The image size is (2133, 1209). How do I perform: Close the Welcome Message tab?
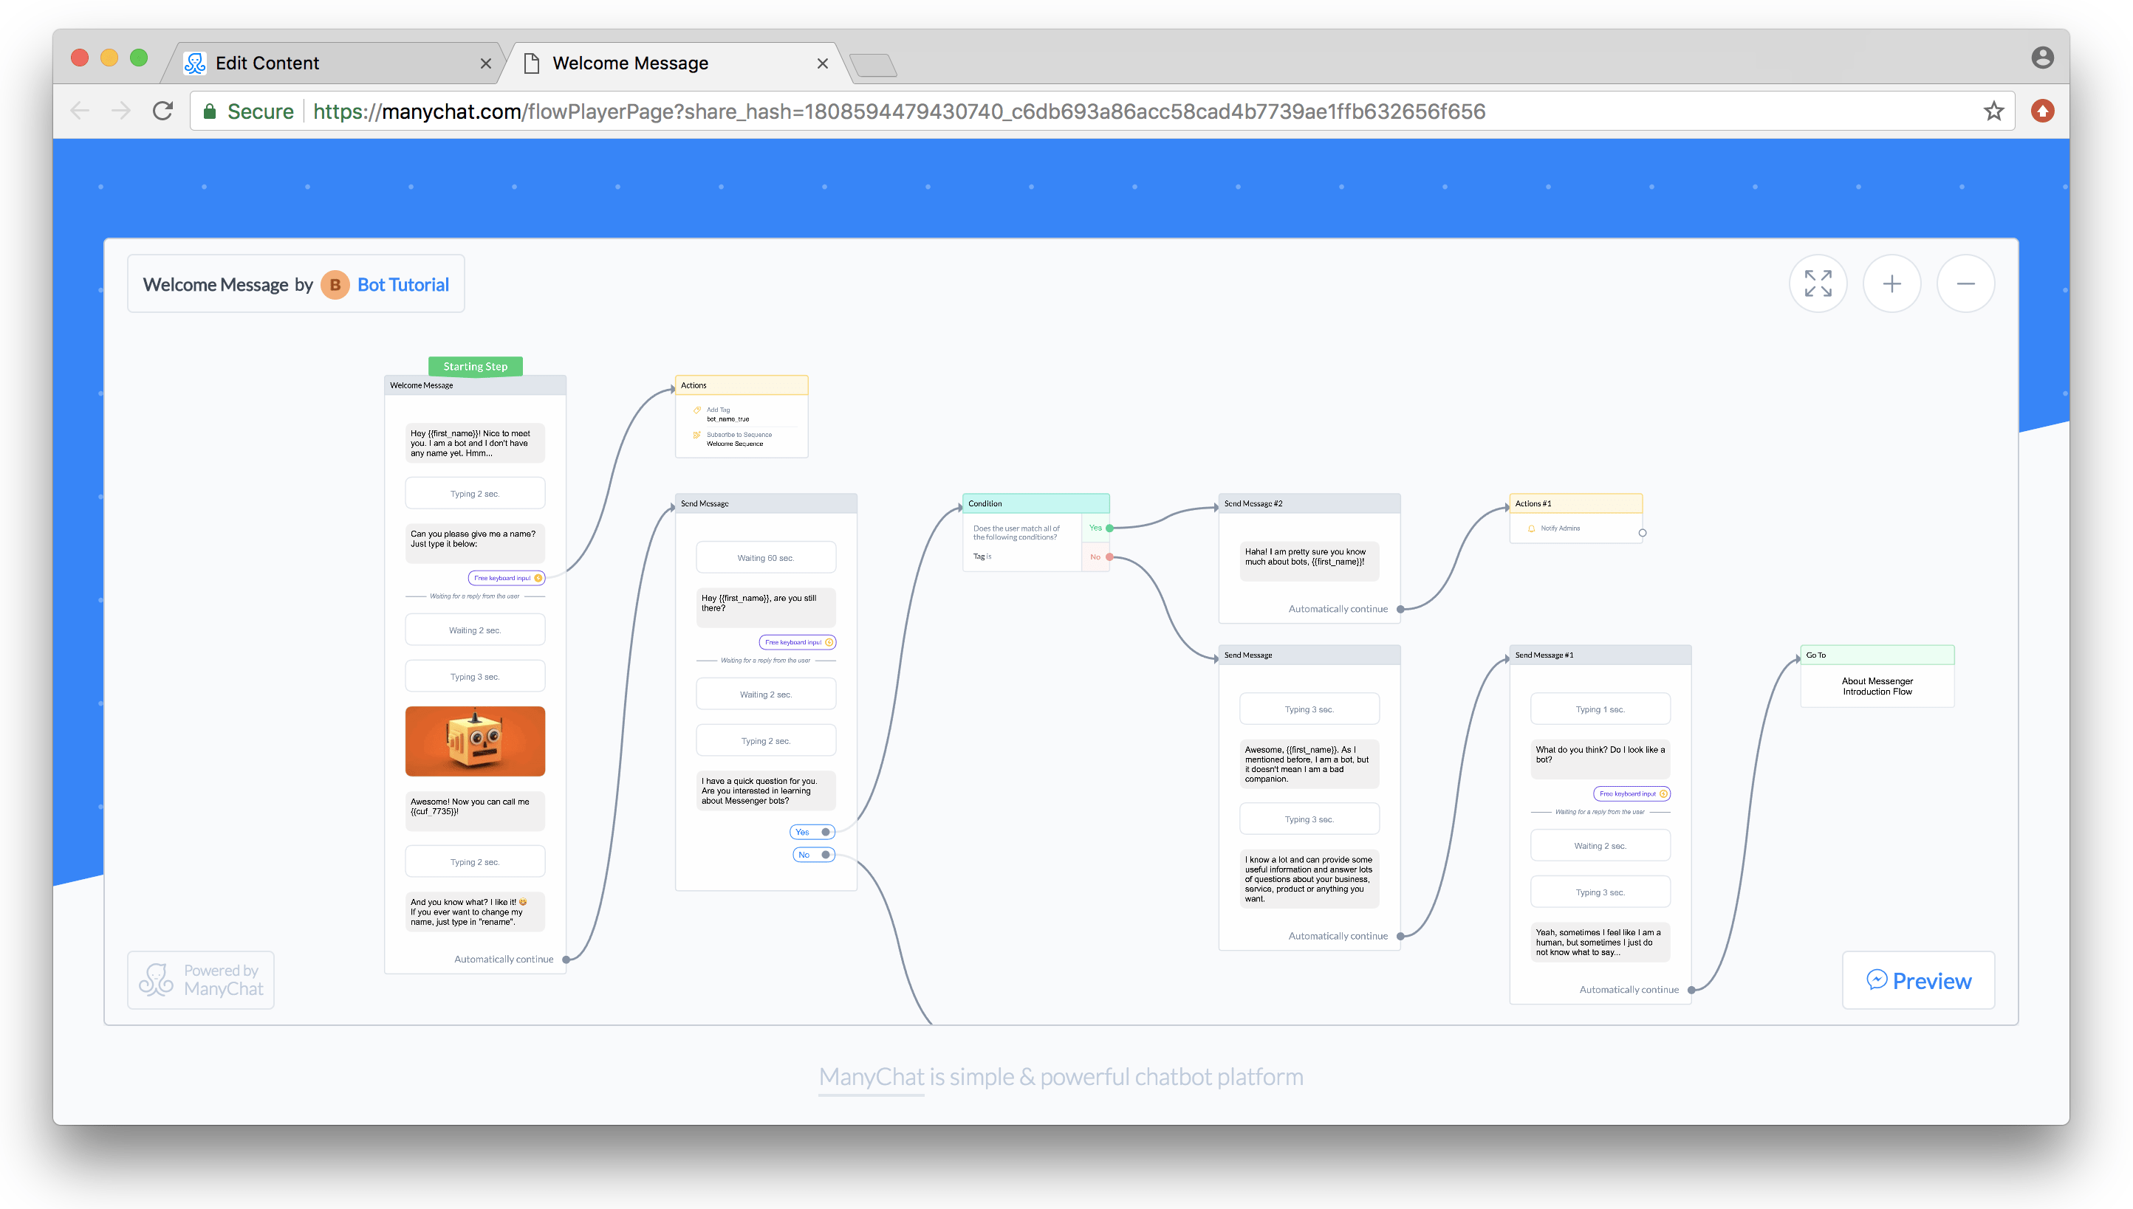click(x=823, y=64)
